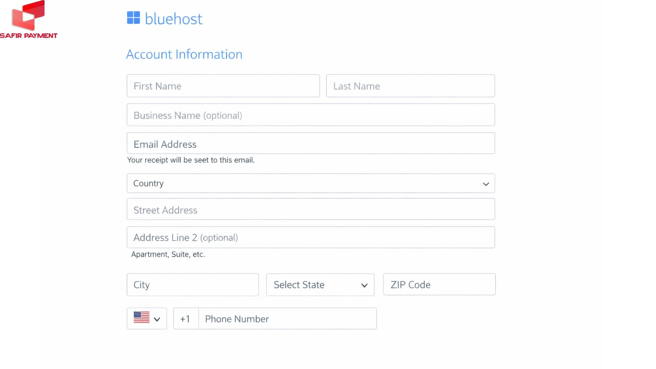The width and height of the screenshot is (656, 369).
Task: Click the Safir Payment logo
Action: (x=29, y=19)
